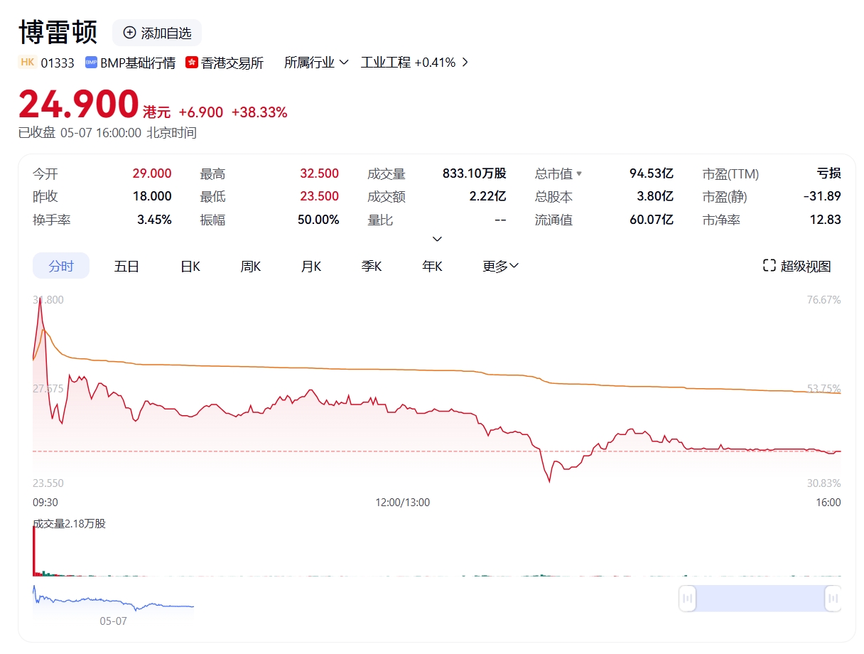This screenshot has height=654, width=864.
Task: Click the 12:00/13:00 time axis label
Action: [x=403, y=503]
